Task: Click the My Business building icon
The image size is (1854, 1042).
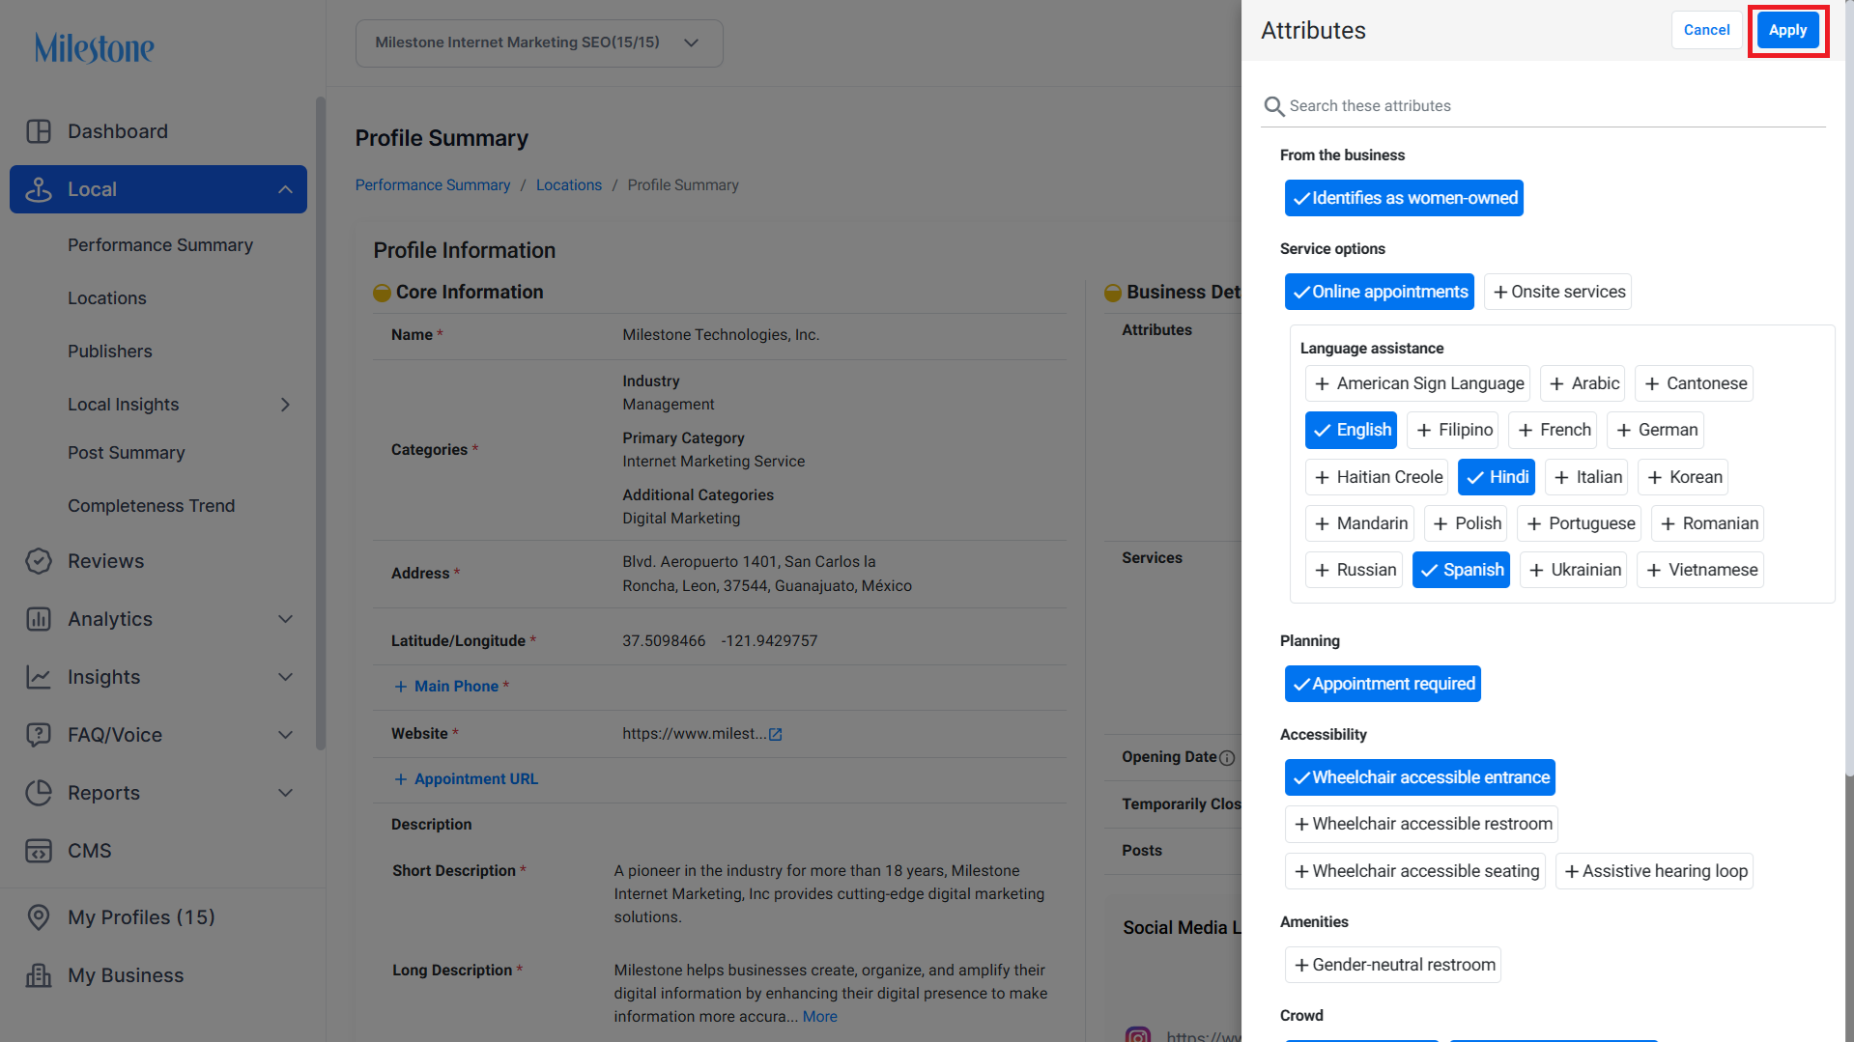Action: 39,975
